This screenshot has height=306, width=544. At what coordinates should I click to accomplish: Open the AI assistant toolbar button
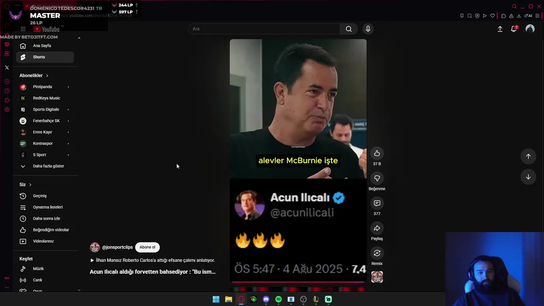pyautogui.click(x=528, y=16)
